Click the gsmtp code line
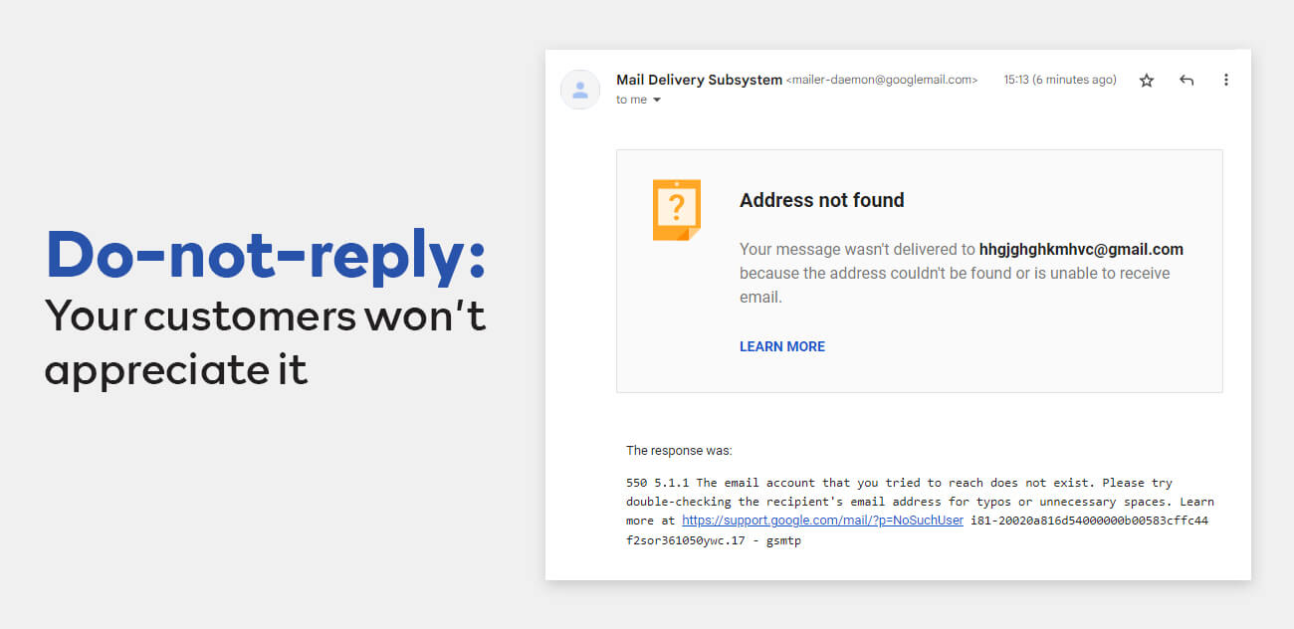Screen dimensions: 1294x629 coord(714,540)
